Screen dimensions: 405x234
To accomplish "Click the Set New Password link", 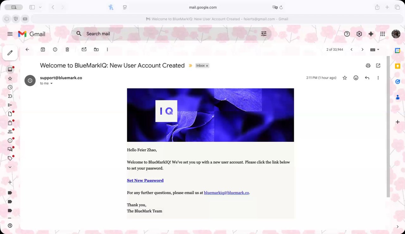I will click(145, 181).
